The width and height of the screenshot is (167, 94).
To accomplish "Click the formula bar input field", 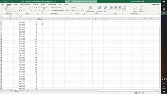I will pos(91,16).
